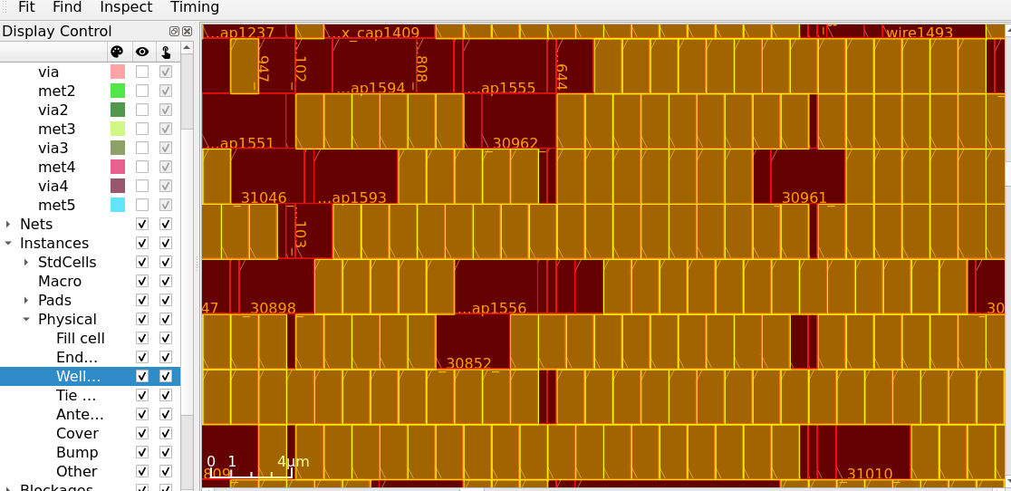This screenshot has width=1011, height=491.
Task: Select the Bump tree item
Action: click(x=77, y=452)
